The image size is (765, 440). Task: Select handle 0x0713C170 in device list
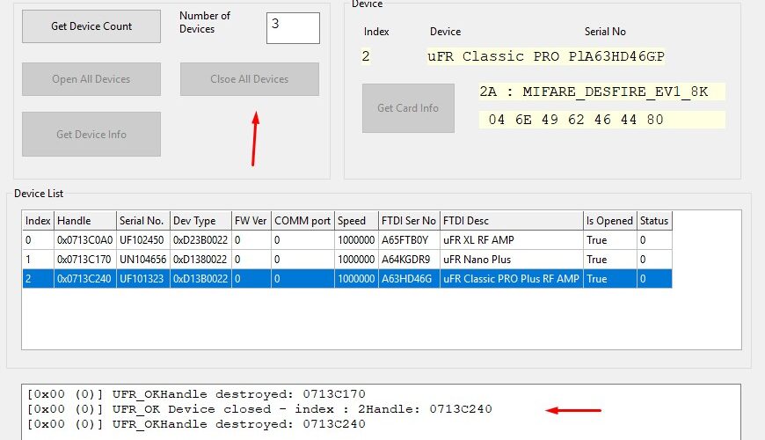[x=84, y=260]
